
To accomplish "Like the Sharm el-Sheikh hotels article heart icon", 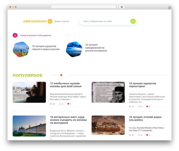I will tap(147, 135).
